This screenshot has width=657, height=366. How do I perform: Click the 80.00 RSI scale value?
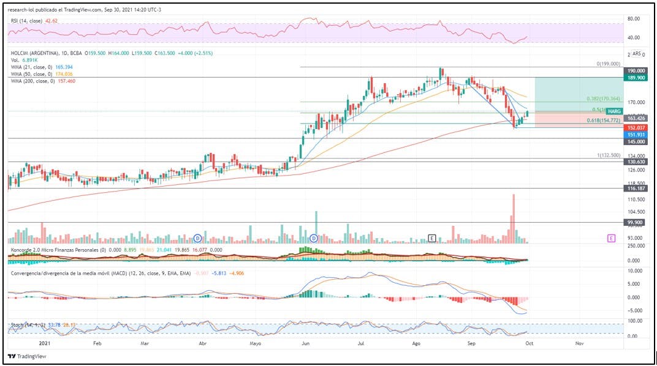point(634,19)
